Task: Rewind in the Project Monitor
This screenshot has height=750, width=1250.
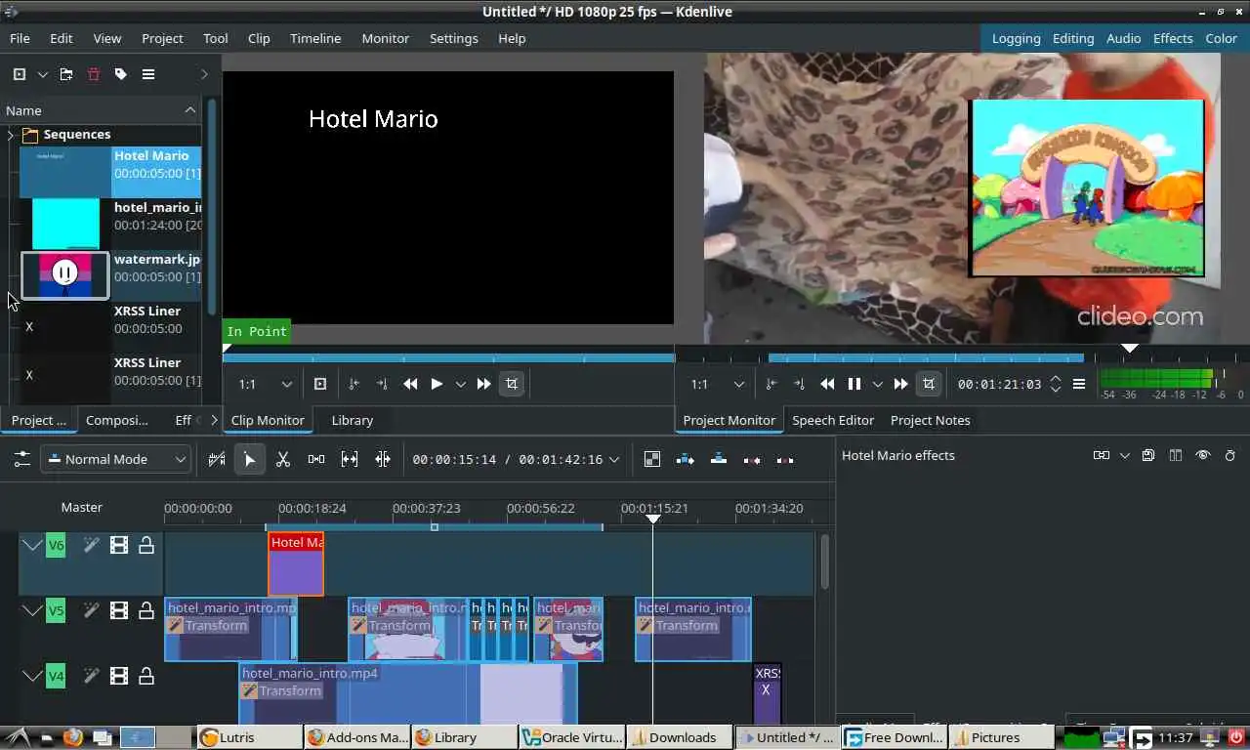Action: (827, 384)
